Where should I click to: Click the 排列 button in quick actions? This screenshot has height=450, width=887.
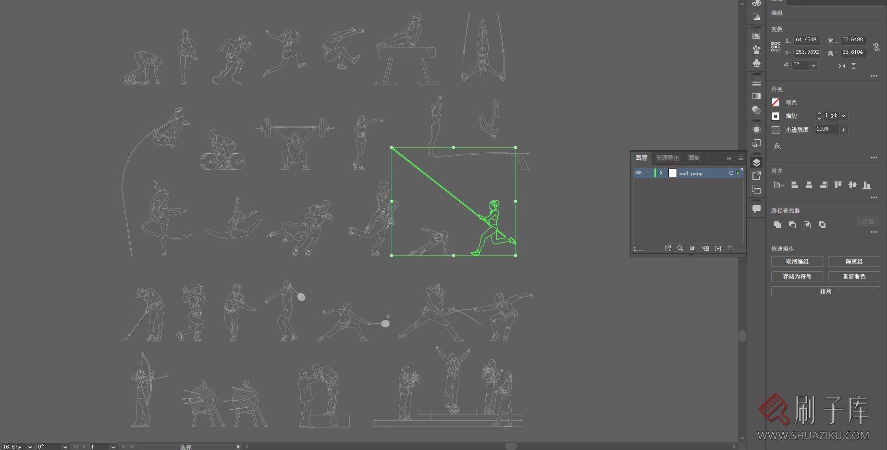pos(825,291)
